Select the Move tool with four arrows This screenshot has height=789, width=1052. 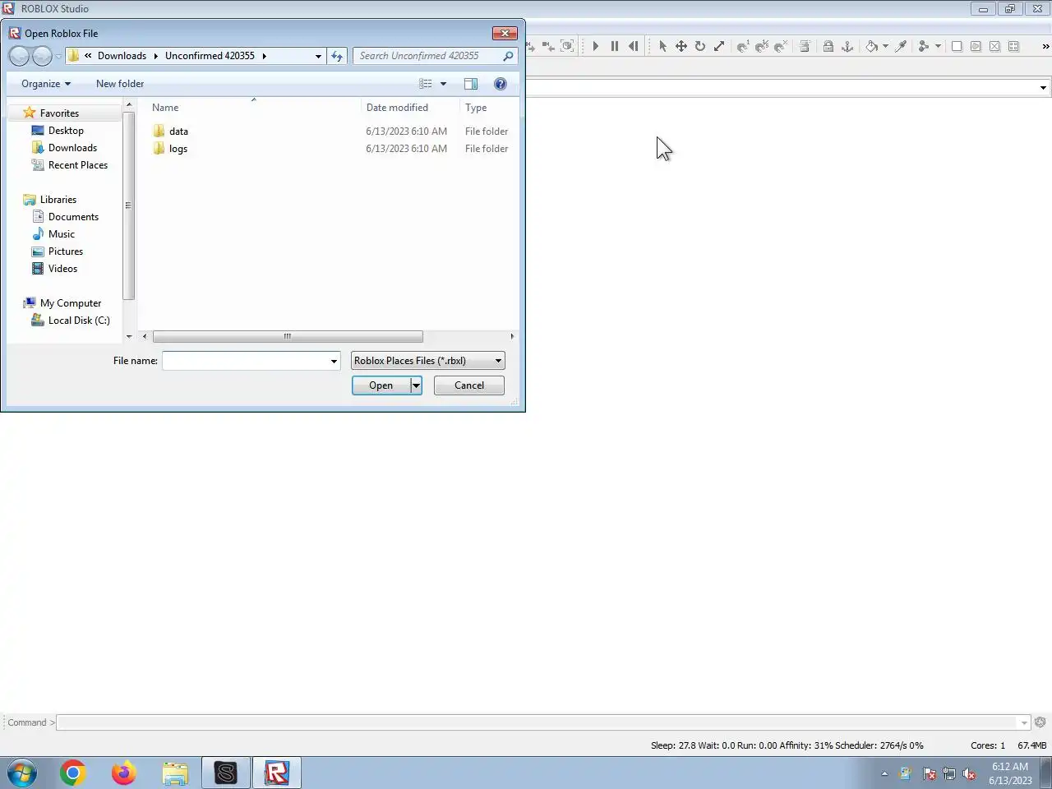pos(681,47)
